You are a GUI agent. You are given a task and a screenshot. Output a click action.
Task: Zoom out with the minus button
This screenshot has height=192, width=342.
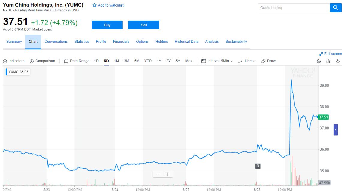(x=158, y=174)
